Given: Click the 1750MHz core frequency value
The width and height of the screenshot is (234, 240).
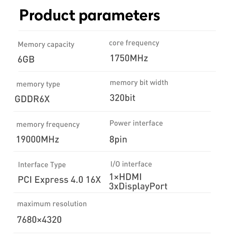Looking at the screenshot, I should [129, 58].
